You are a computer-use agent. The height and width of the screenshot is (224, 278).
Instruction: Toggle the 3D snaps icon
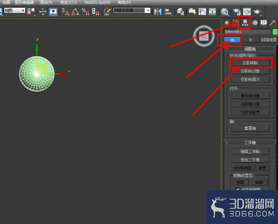coord(65,12)
